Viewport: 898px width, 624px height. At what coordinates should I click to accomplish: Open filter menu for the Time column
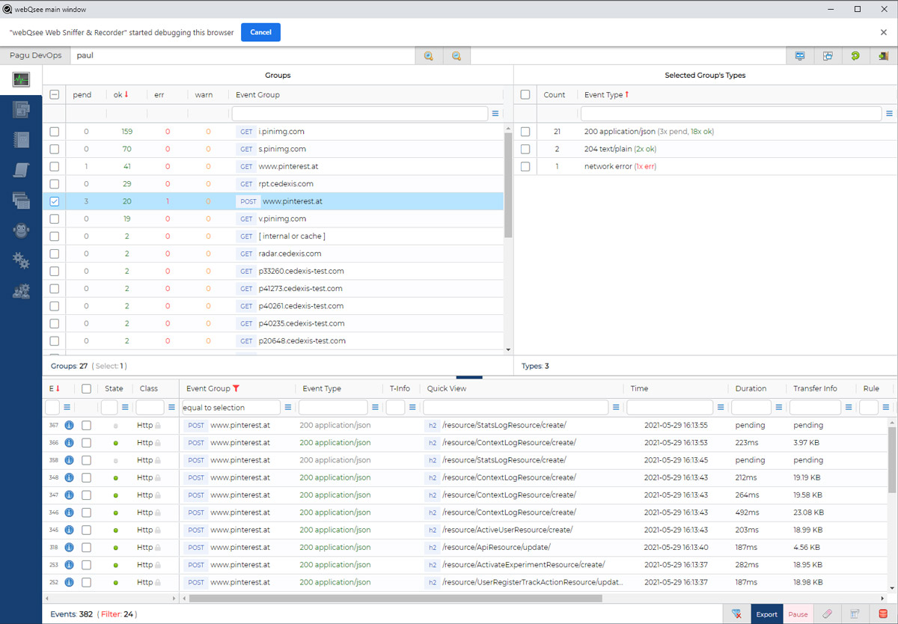pyautogui.click(x=721, y=408)
